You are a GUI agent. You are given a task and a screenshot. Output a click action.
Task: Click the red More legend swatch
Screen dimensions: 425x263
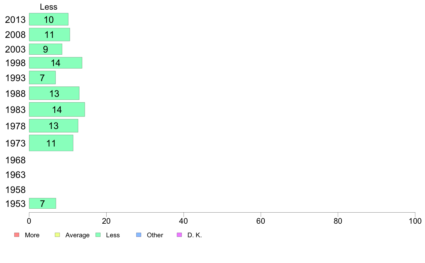[17, 235]
